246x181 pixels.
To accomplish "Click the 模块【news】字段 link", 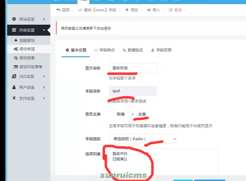I will coord(97,10).
